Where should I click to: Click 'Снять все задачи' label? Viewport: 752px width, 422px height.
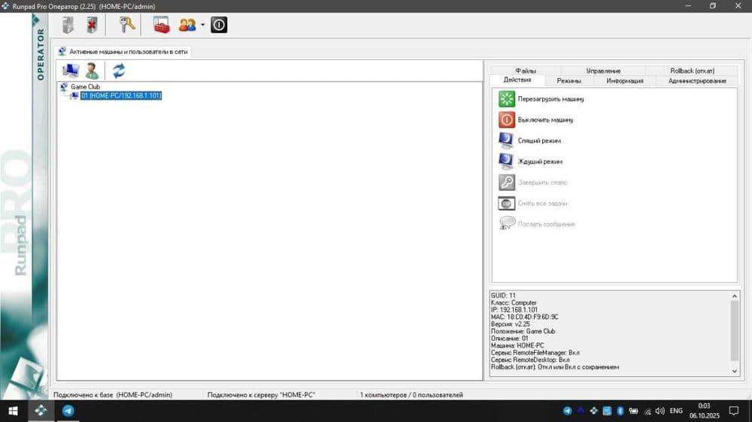(x=542, y=203)
